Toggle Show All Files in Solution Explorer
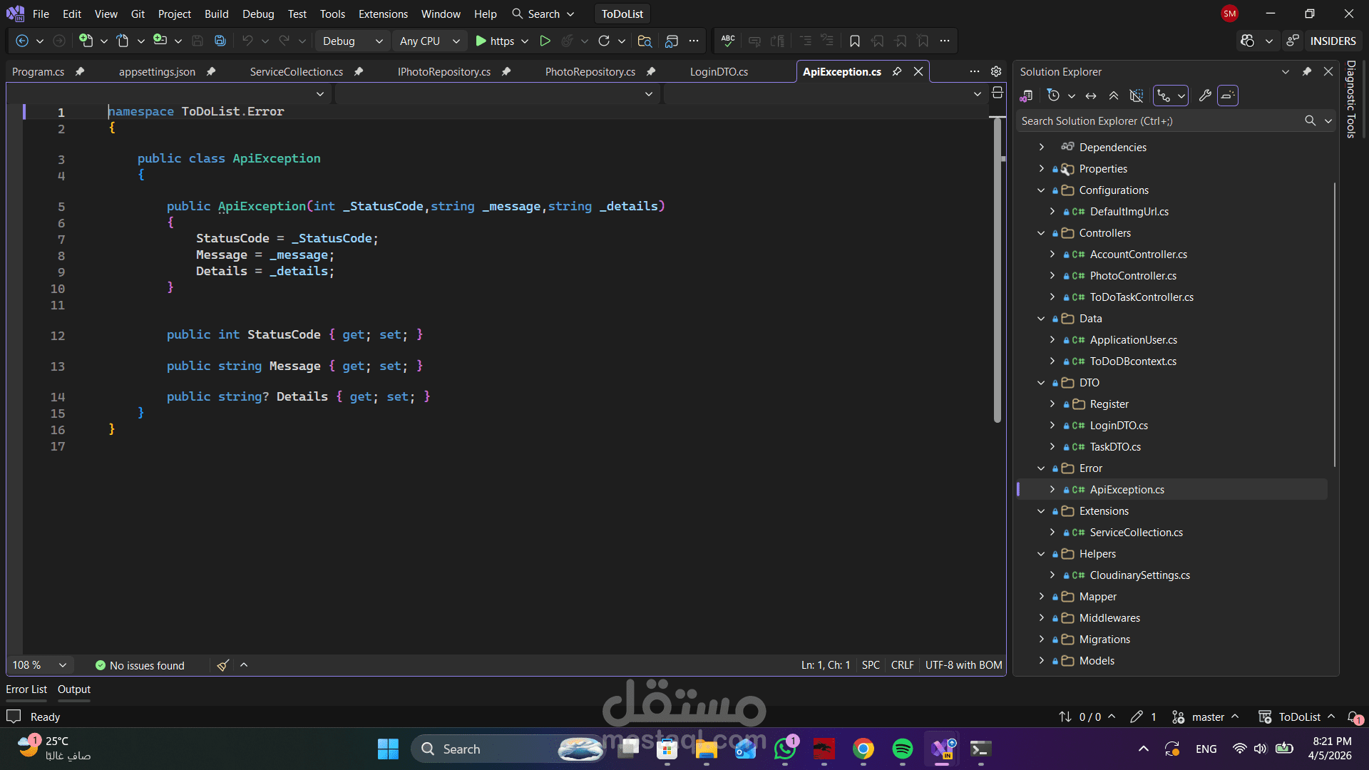 coord(1137,96)
